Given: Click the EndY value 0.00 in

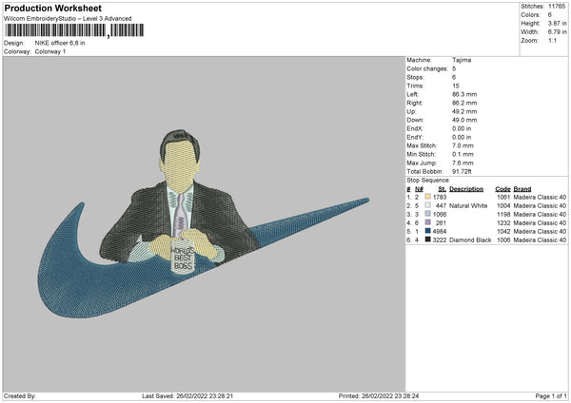Looking at the screenshot, I should click(462, 138).
